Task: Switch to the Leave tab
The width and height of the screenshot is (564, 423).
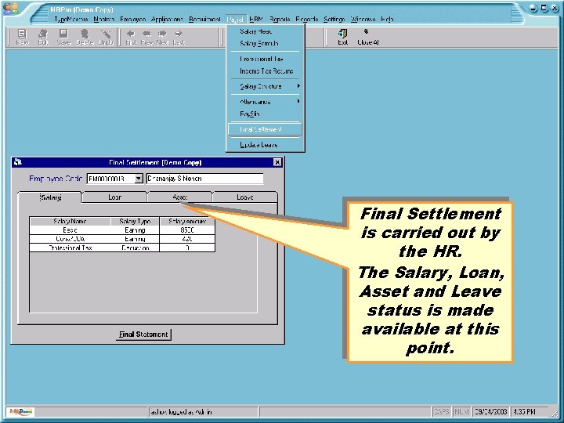Action: tap(245, 197)
